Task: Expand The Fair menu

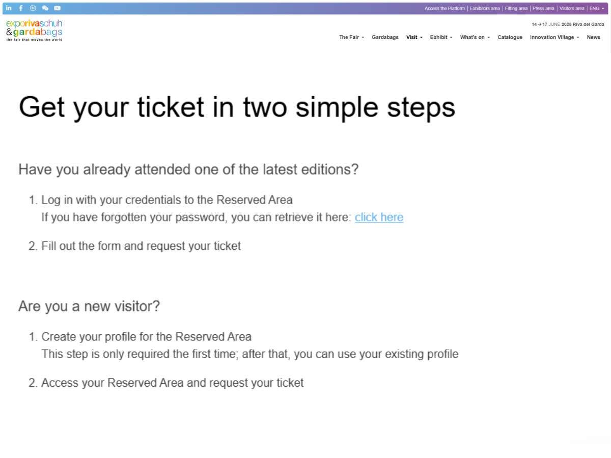Action: pos(352,37)
